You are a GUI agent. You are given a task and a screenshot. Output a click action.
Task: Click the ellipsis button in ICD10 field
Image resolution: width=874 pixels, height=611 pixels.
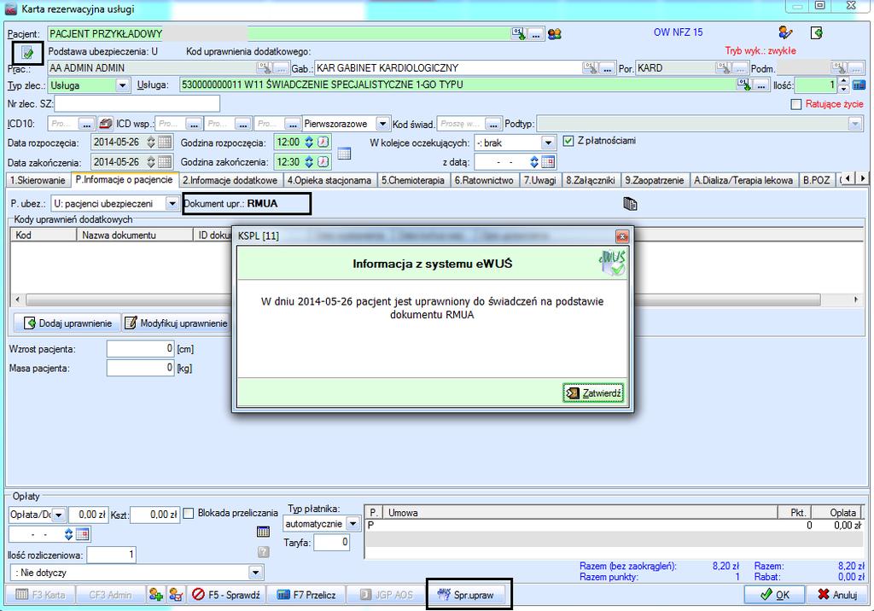coord(86,124)
